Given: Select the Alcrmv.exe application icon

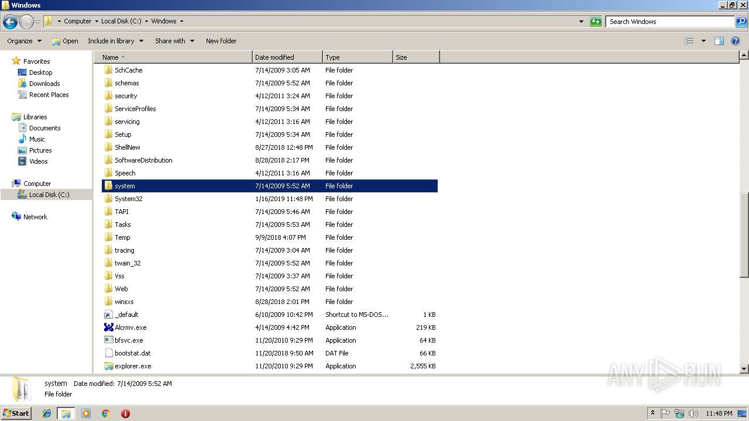Looking at the screenshot, I should 108,327.
